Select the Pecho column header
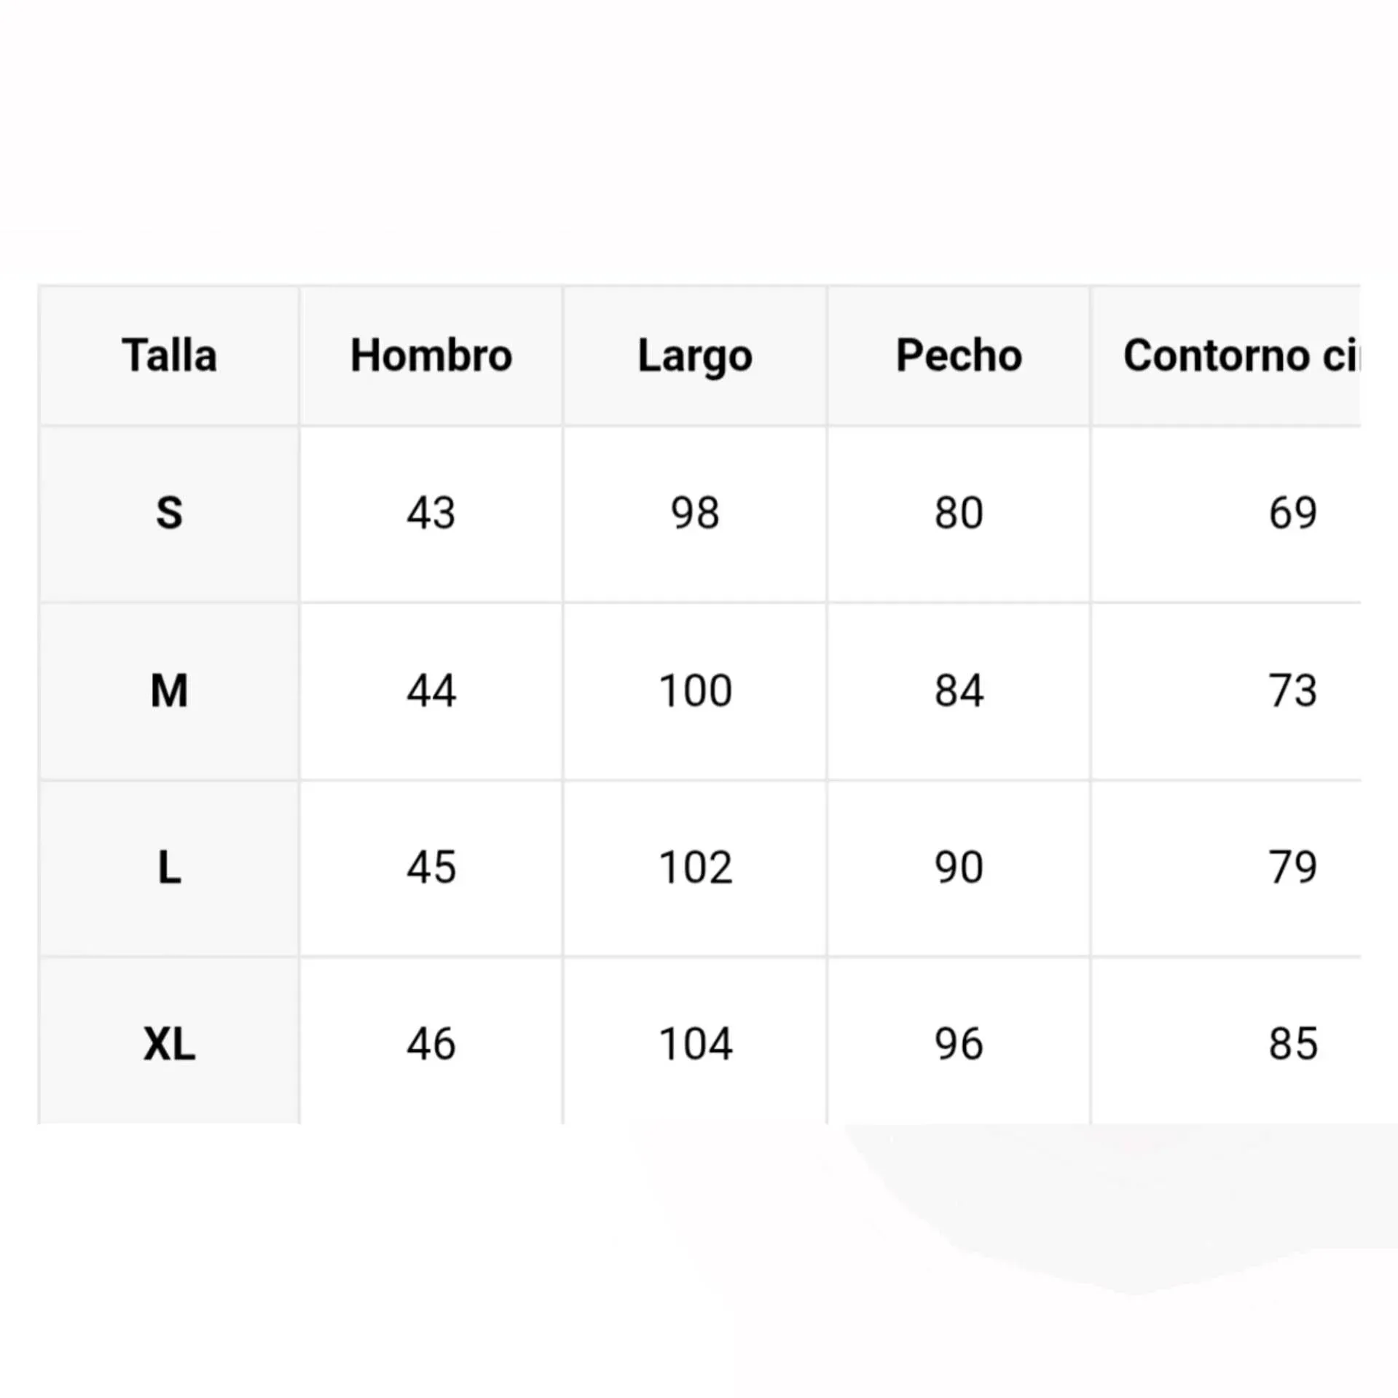Viewport: 1398px width, 1398px height. point(959,356)
